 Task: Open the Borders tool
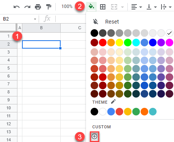[103, 7]
